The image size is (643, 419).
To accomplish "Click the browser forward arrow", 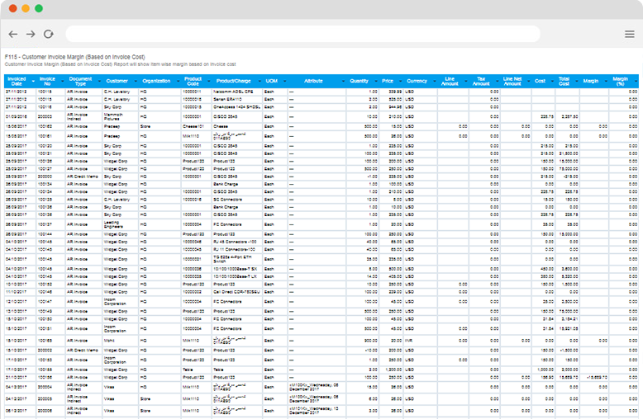I will point(31,34).
